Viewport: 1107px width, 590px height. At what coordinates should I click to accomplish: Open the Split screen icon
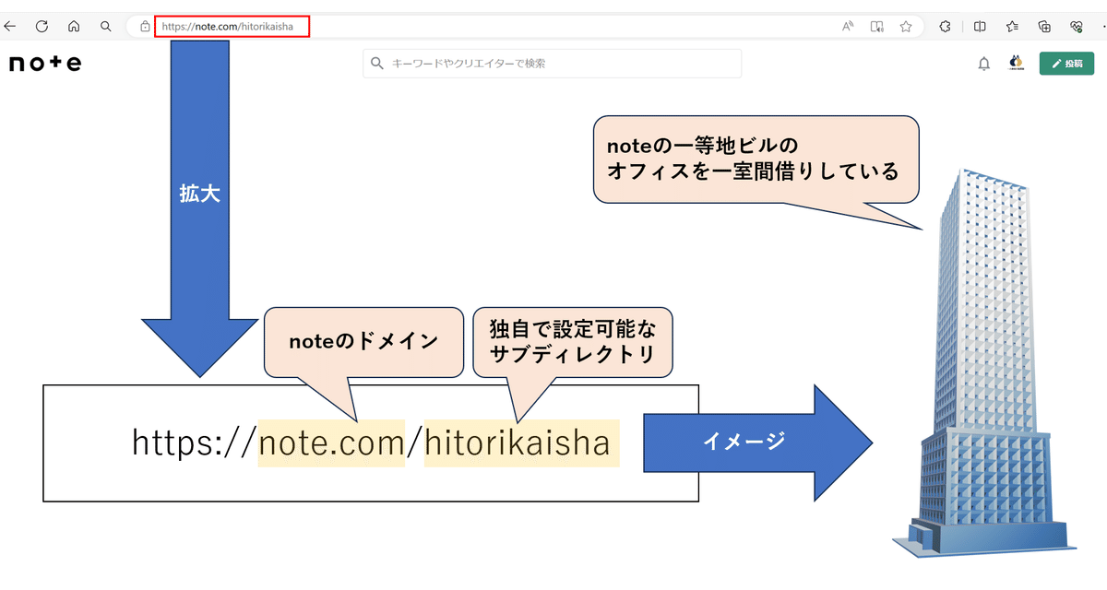980,26
